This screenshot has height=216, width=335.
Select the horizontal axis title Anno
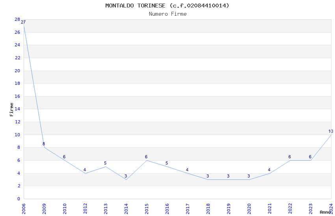[x=325, y=212]
